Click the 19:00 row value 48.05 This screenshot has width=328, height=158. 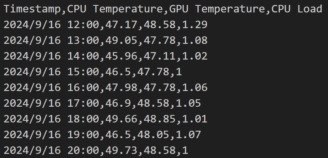tap(153, 135)
